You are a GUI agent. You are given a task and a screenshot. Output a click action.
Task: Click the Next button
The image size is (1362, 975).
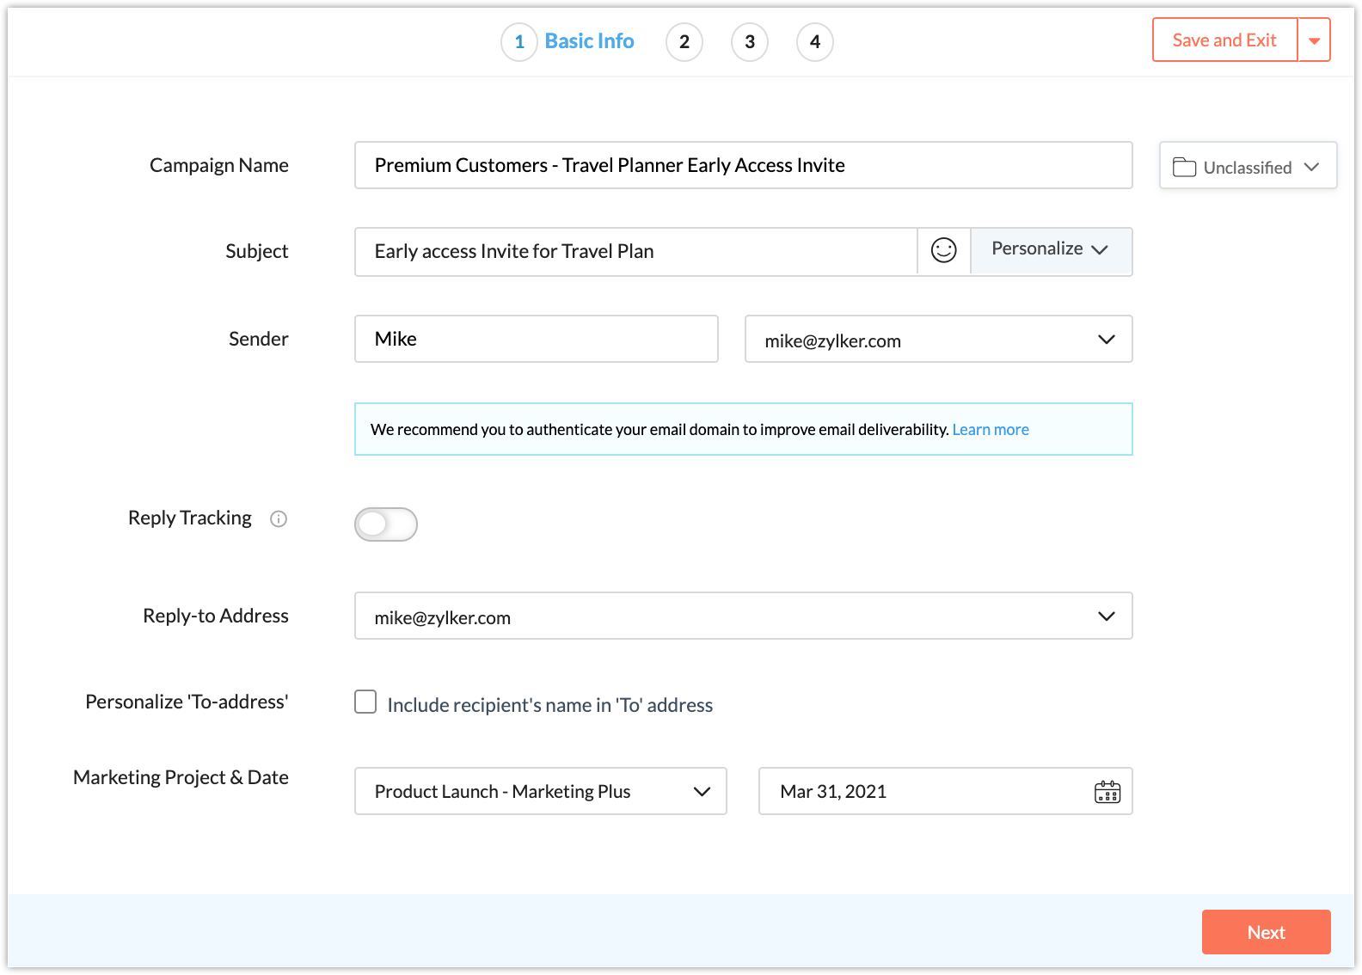coord(1266,932)
